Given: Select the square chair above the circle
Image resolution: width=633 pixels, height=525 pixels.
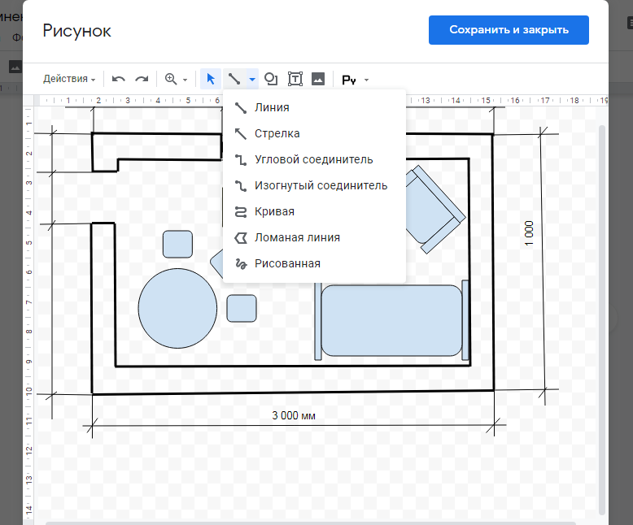Looking at the screenshot, I should tap(177, 244).
